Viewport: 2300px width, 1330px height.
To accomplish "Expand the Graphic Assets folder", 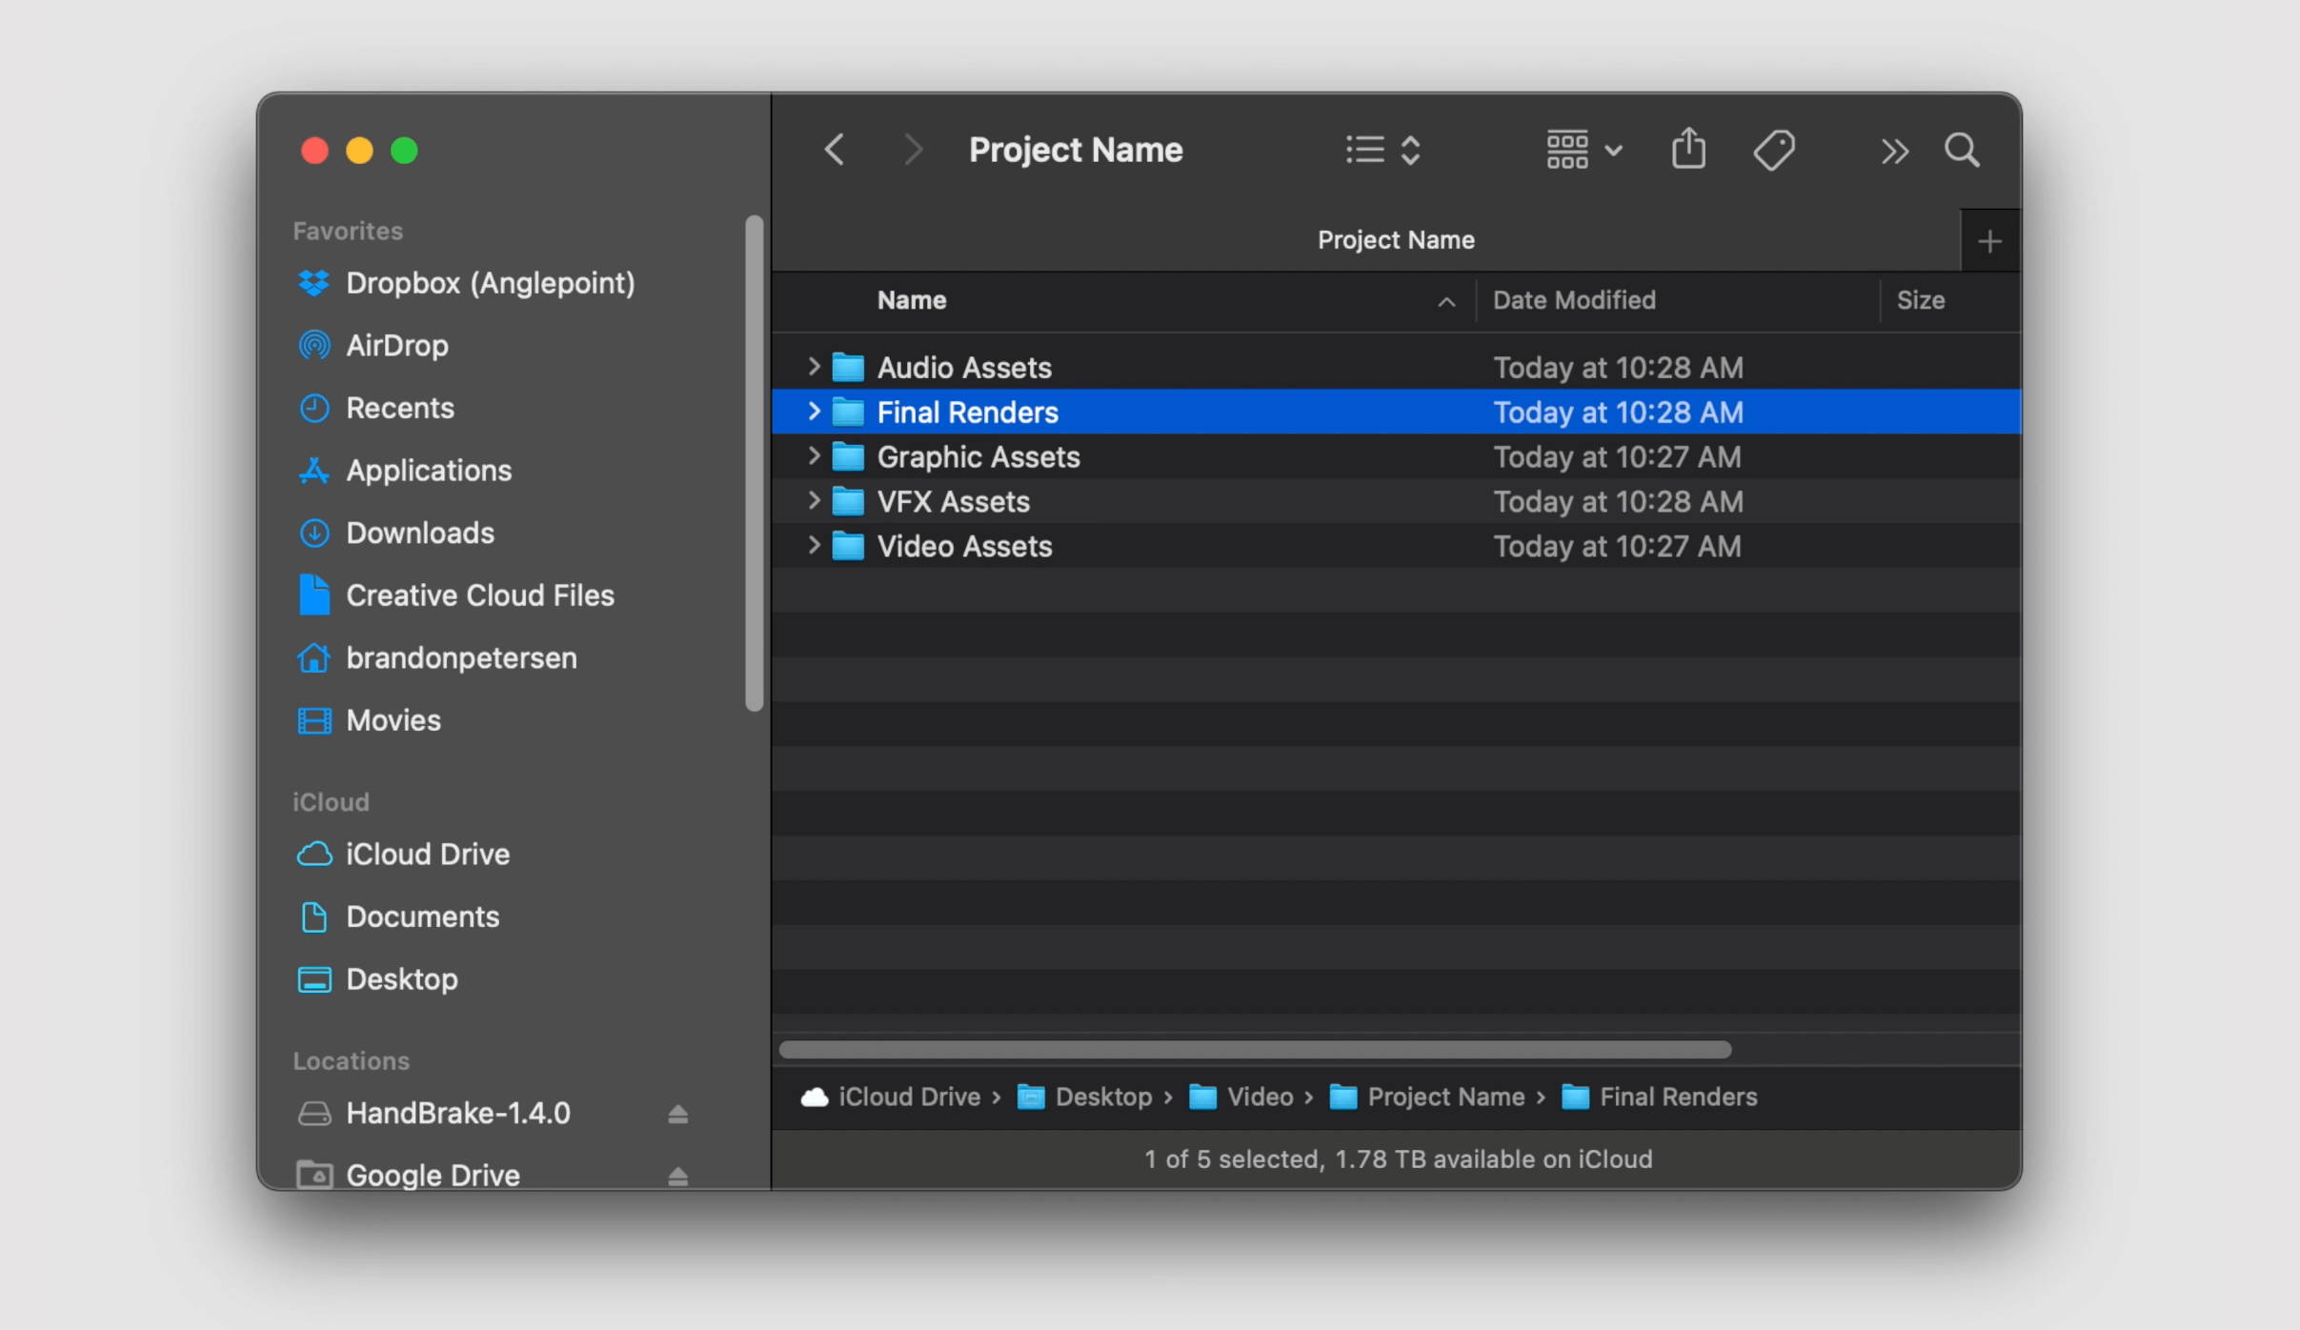I will [x=813, y=456].
